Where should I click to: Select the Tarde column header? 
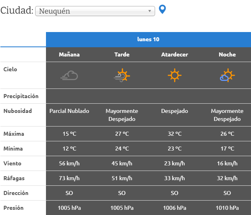click(x=122, y=54)
